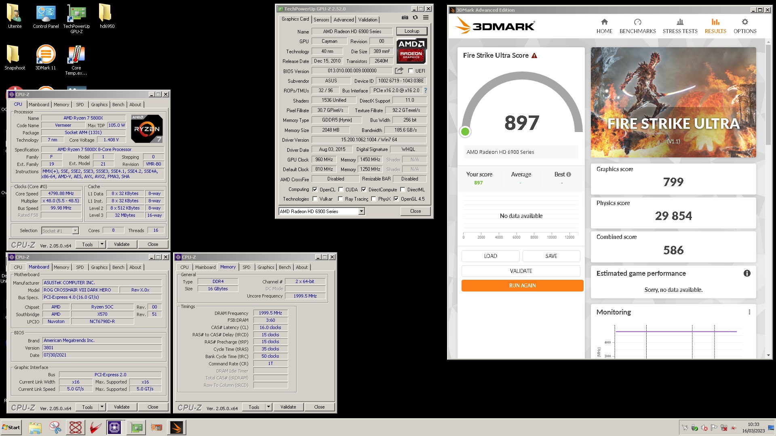Expand Tools arrow in the CPU-Z Mainboard window

coord(102,407)
